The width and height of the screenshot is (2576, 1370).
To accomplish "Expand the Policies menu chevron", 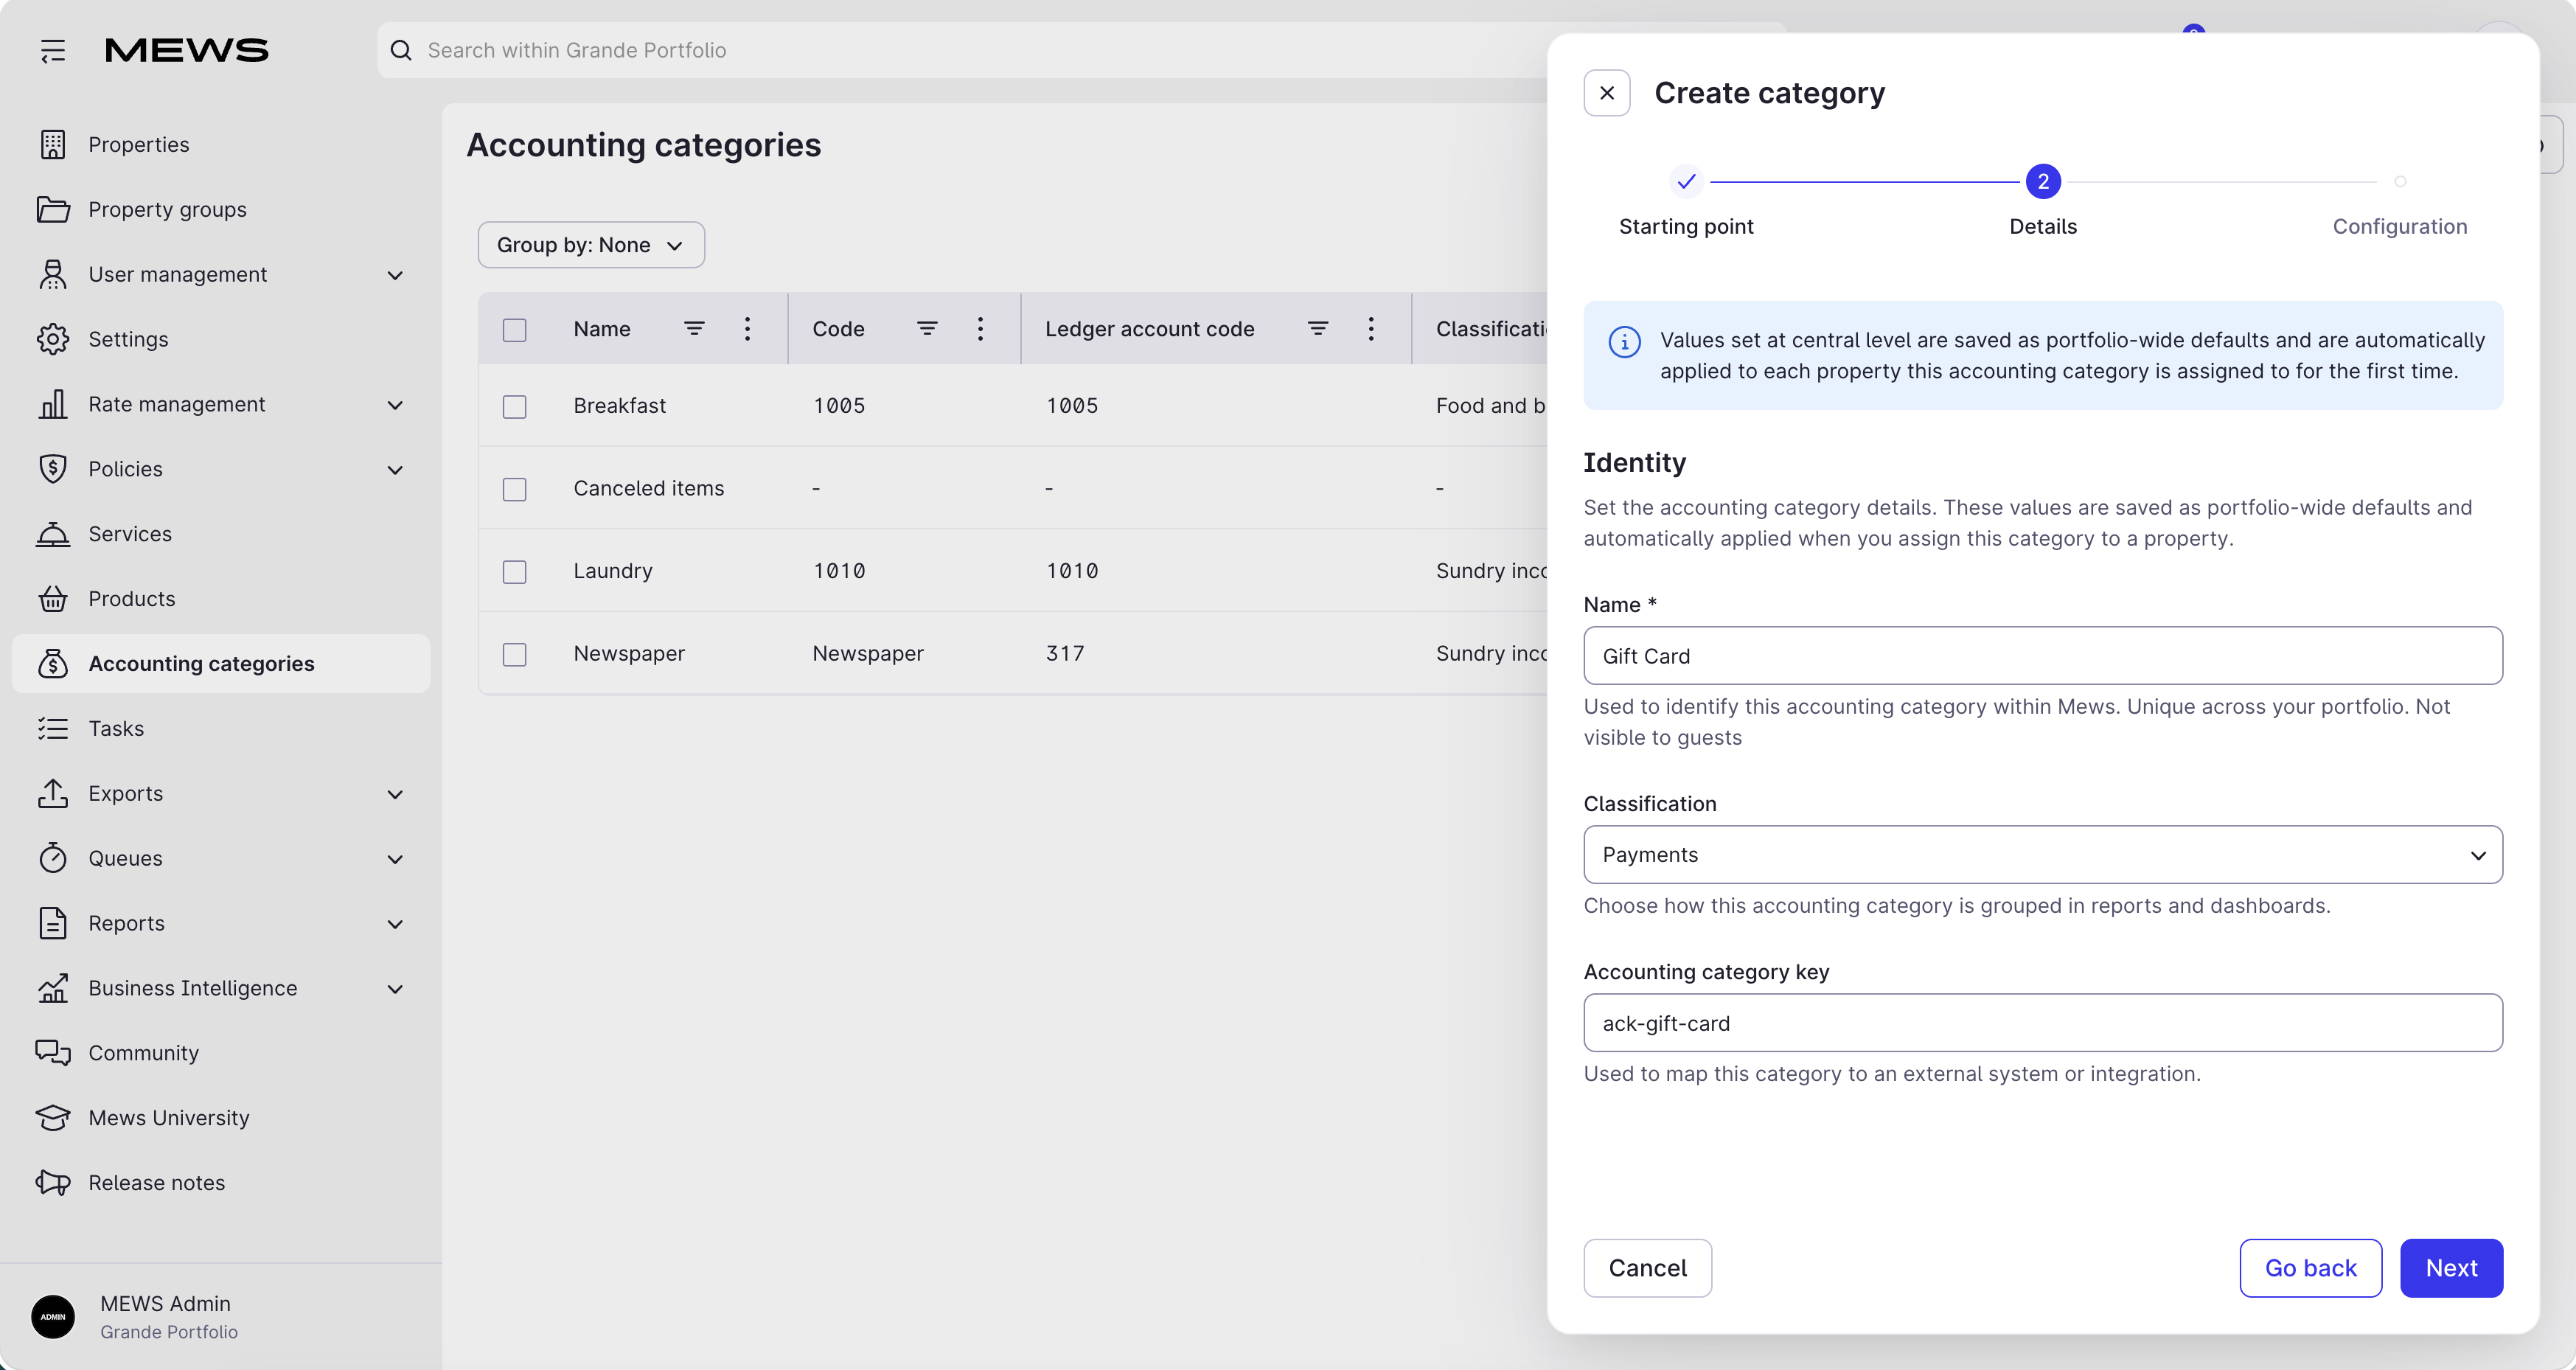I will coord(395,470).
